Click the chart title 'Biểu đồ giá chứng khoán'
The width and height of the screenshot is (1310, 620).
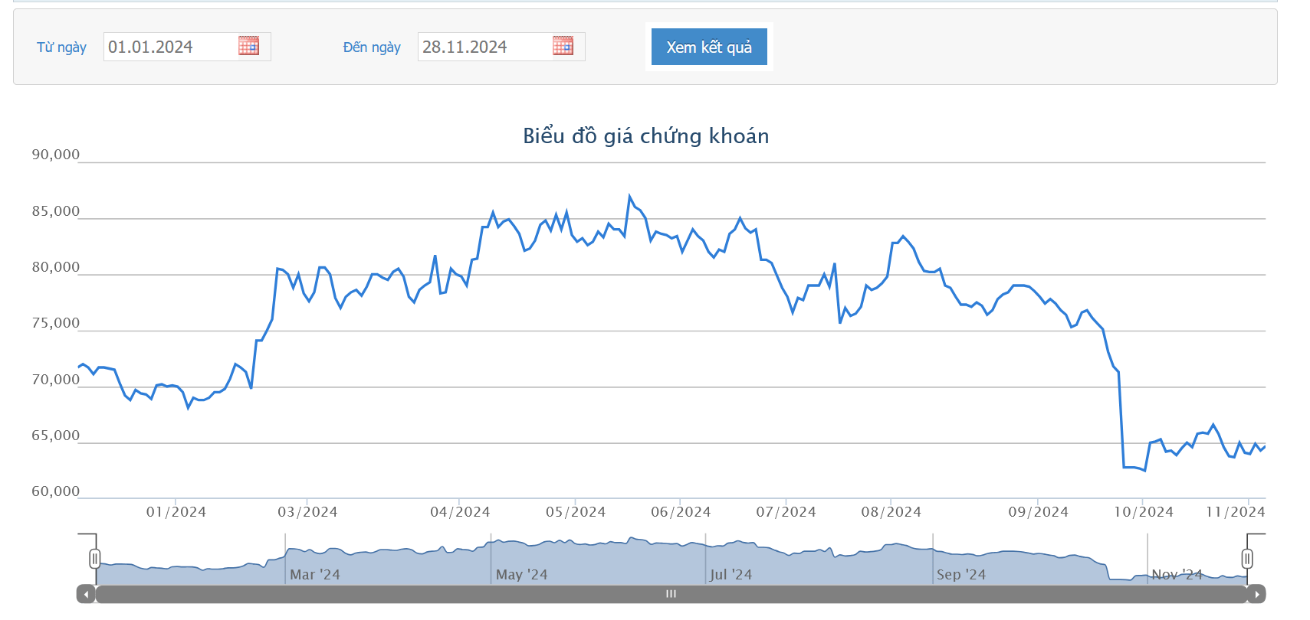click(645, 136)
